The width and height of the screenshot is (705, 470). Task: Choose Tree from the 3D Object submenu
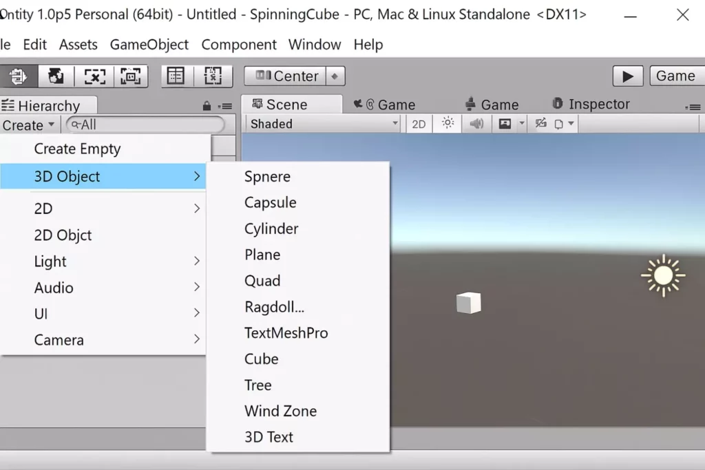(x=298, y=385)
